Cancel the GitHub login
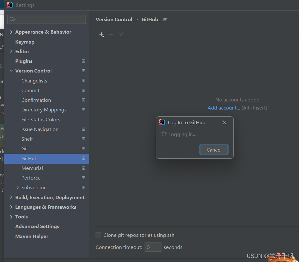The height and width of the screenshot is (262, 299). (x=214, y=150)
